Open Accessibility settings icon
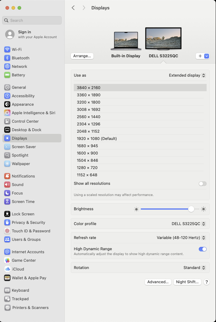This screenshot has width=216, height=322. point(7,96)
